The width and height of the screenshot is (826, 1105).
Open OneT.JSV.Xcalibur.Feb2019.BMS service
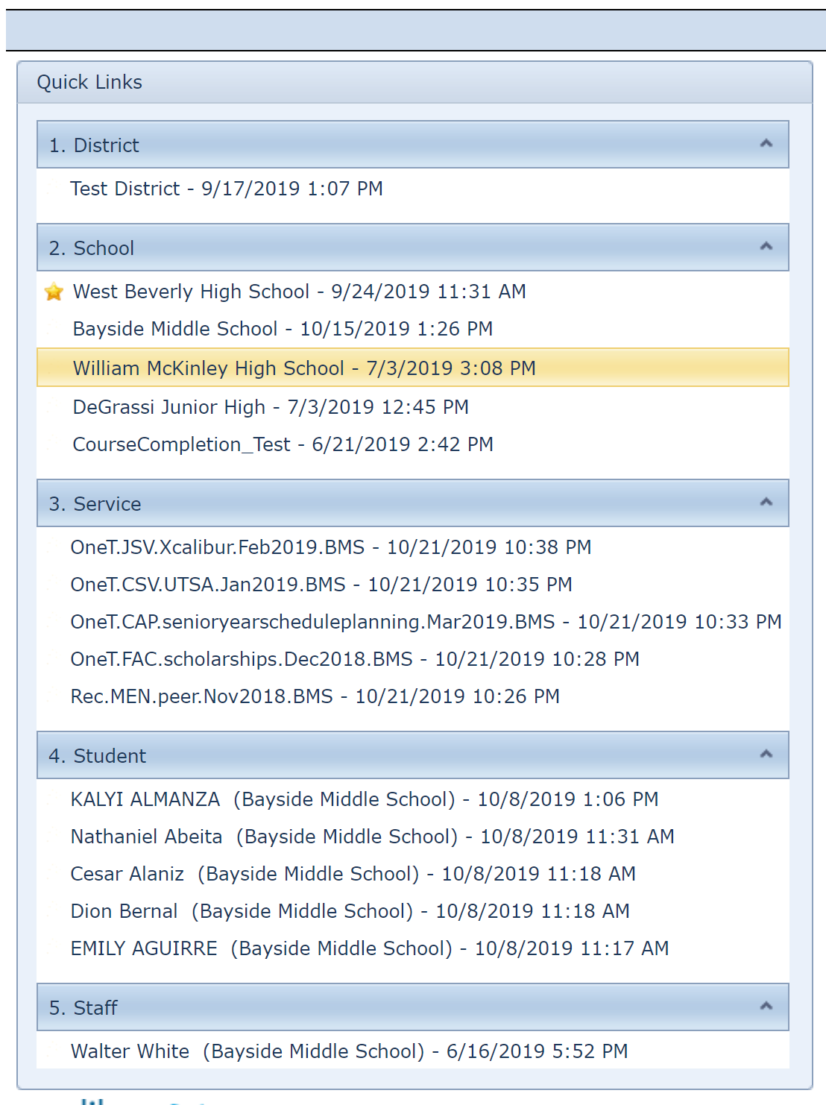pos(331,547)
